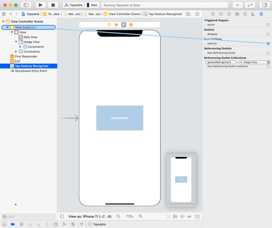Click the Update Frames button

pyautogui.click(x=168, y=216)
